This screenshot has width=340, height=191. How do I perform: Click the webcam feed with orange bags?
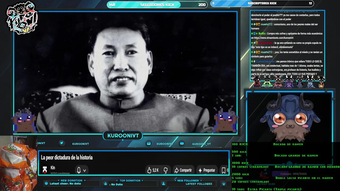click(x=18, y=163)
